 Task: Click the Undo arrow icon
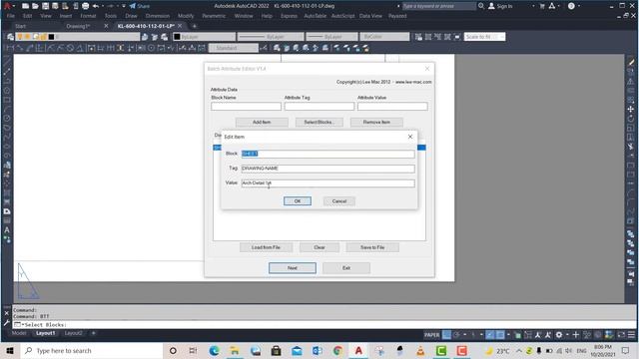tap(96, 6)
